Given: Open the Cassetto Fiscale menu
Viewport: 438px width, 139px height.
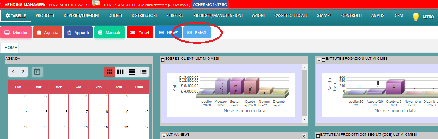Looking at the screenshot, I should coord(291,16).
